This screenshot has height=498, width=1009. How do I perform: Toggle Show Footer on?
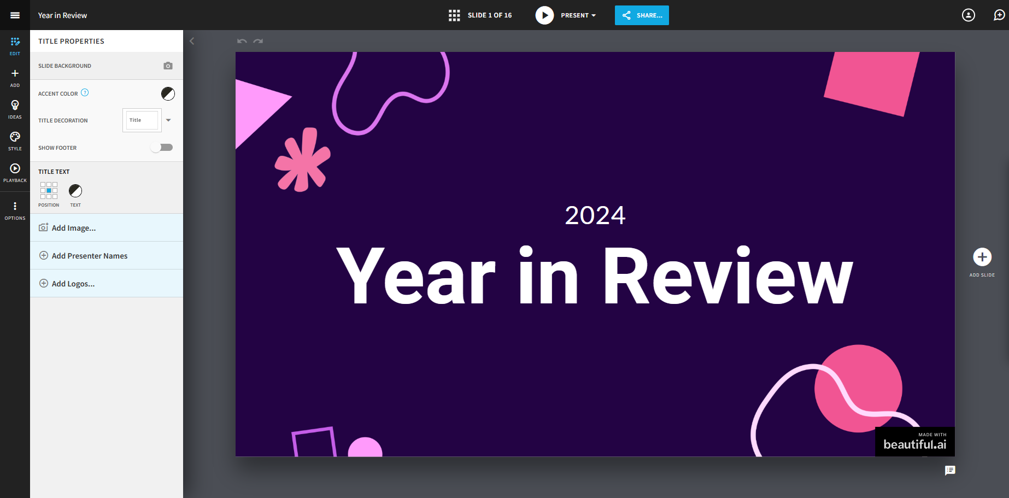161,147
